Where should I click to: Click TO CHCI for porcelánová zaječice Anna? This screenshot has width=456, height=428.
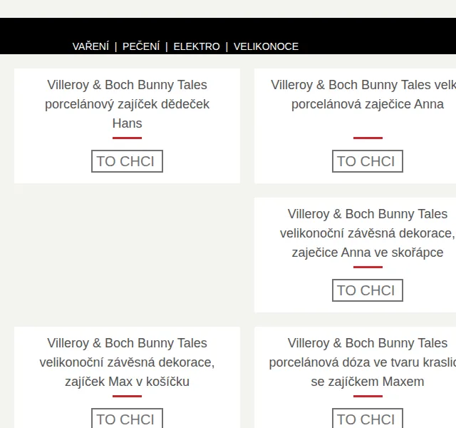[x=368, y=161]
